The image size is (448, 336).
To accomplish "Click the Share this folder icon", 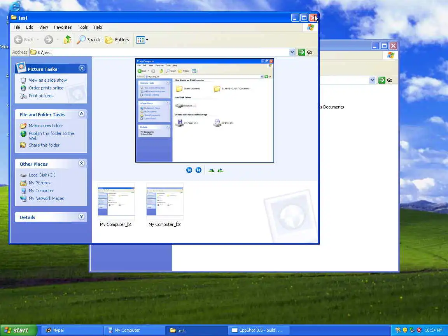I will tap(23, 145).
